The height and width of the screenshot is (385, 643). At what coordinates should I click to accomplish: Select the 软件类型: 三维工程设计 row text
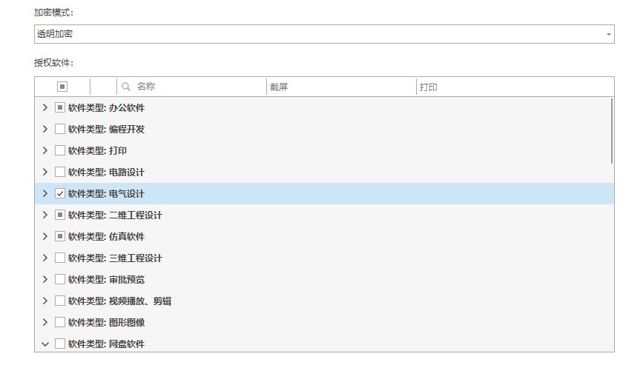click(115, 258)
